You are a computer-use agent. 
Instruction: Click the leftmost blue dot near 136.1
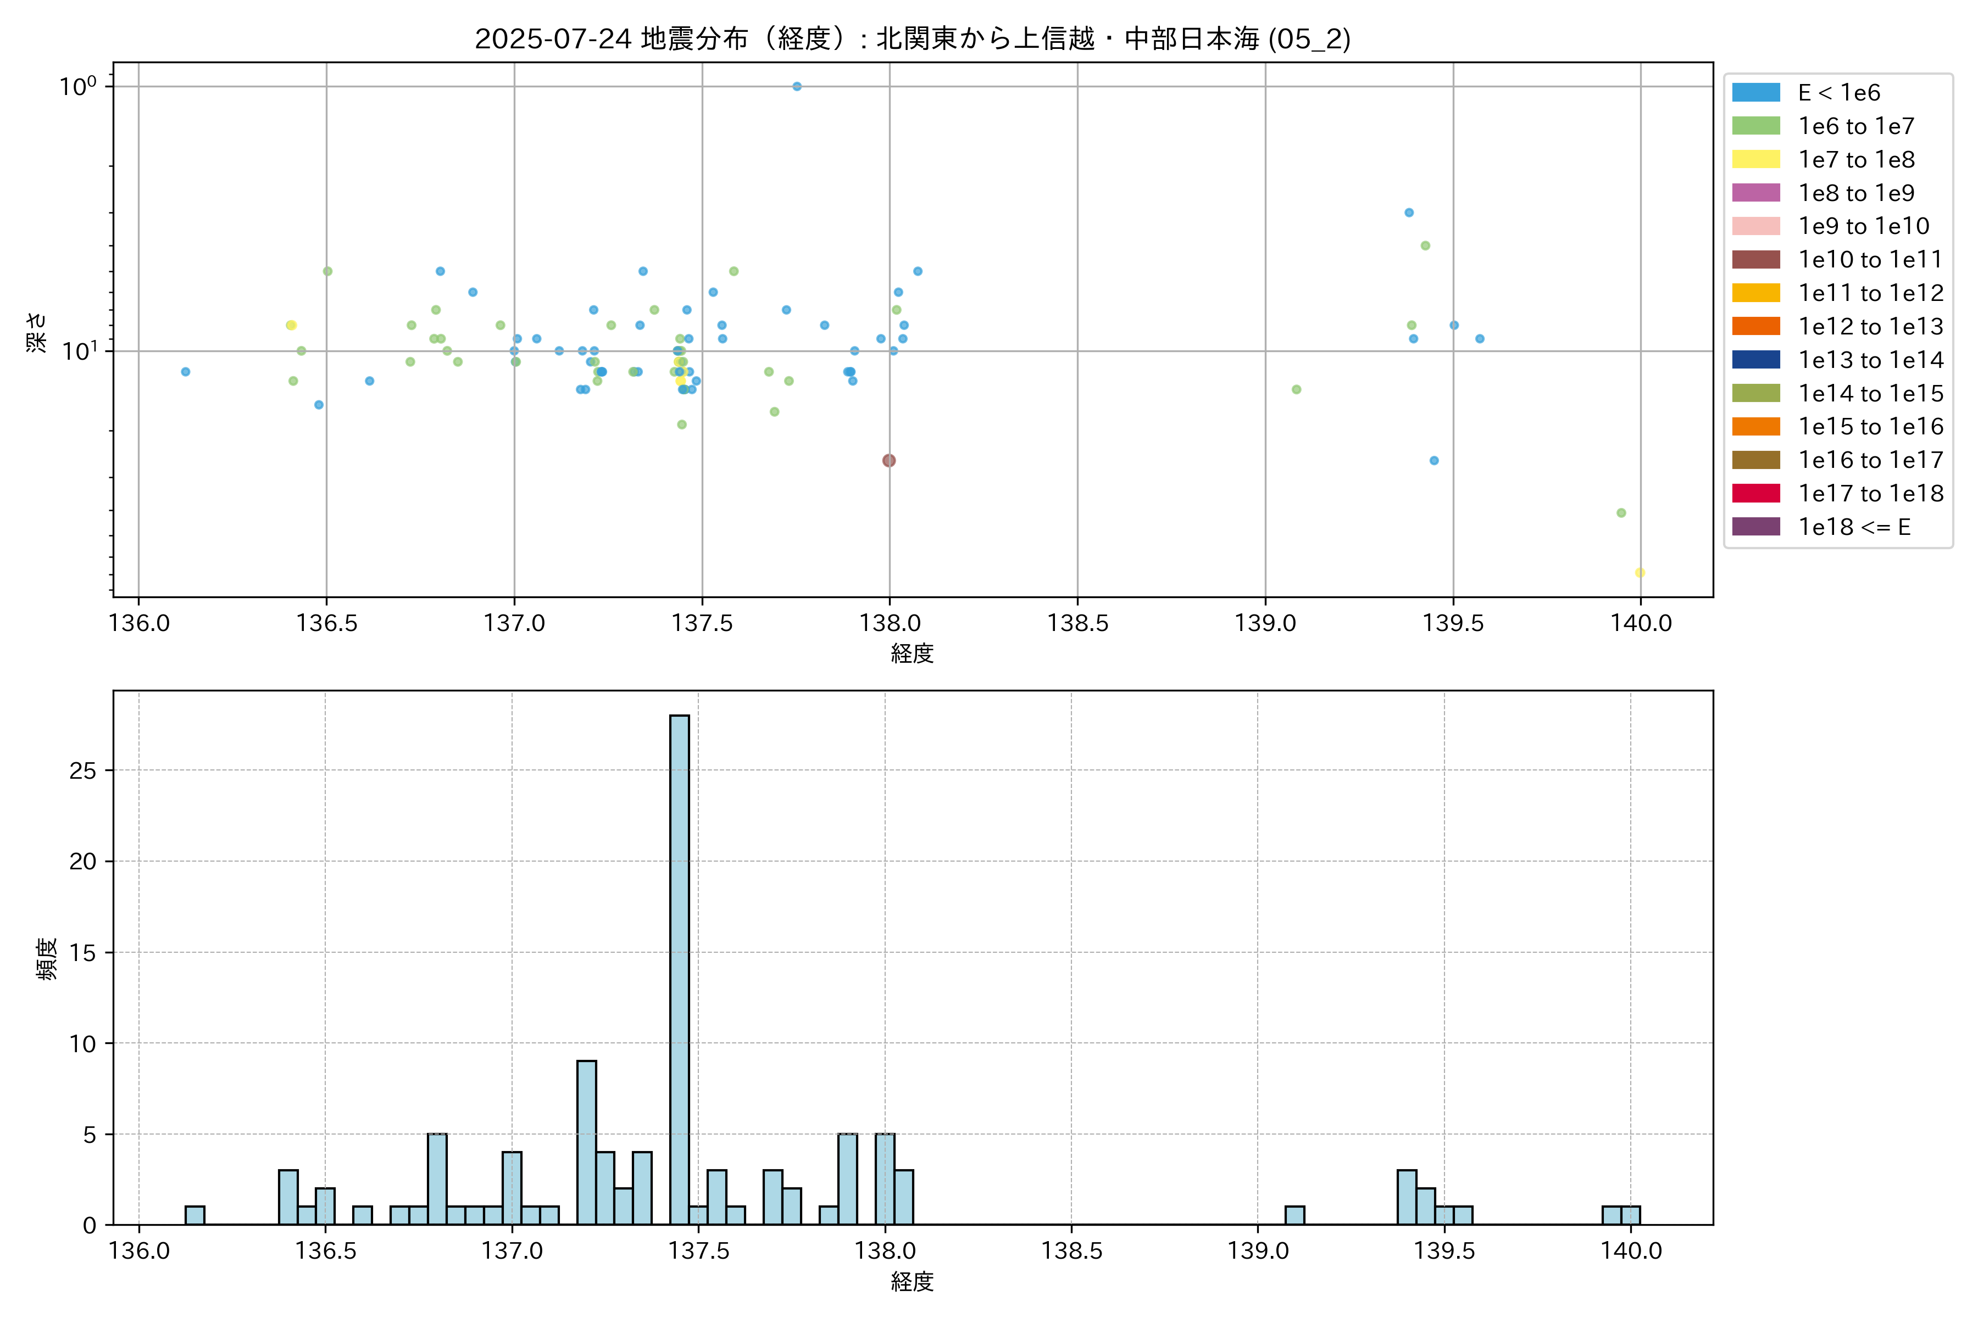[186, 372]
